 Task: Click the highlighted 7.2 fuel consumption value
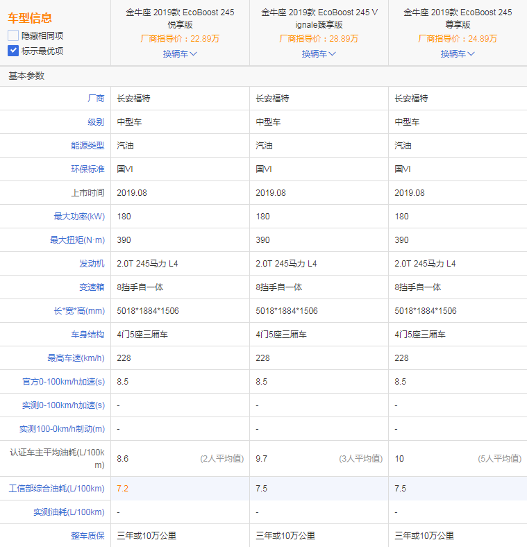122,489
